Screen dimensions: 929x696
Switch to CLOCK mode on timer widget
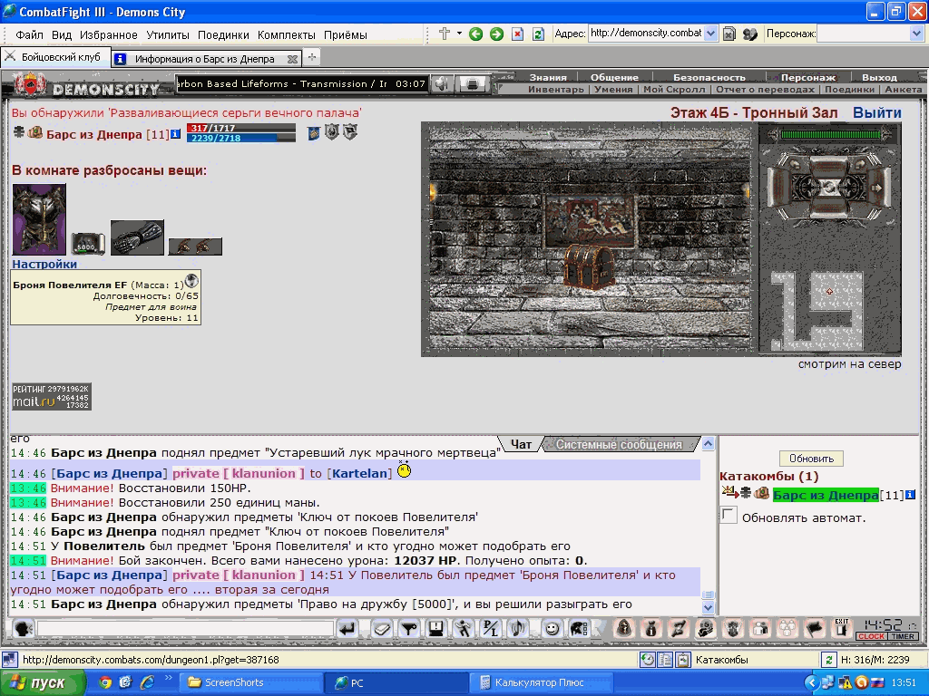871,636
